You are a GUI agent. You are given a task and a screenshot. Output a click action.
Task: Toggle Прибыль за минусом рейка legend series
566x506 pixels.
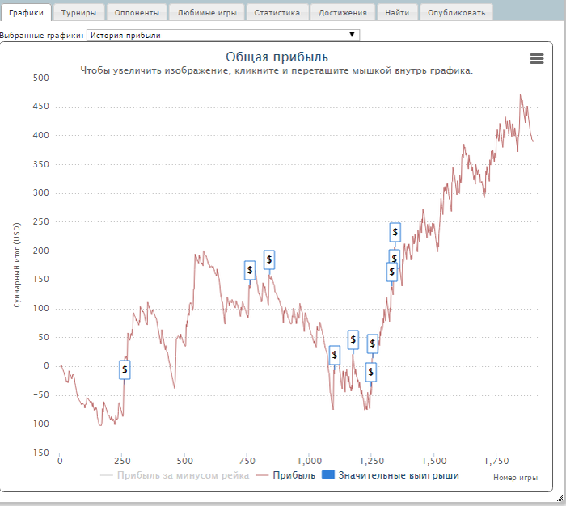click(x=175, y=475)
